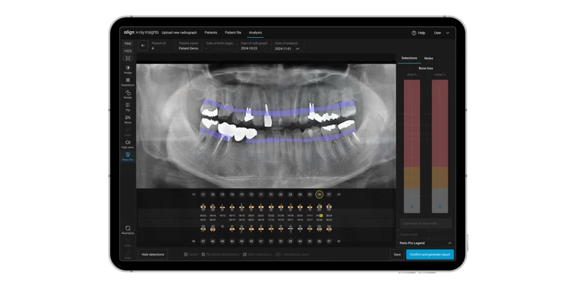Image resolution: width=576 pixels, height=288 pixels.
Task: Click the Detections tool icon
Action: (128, 82)
